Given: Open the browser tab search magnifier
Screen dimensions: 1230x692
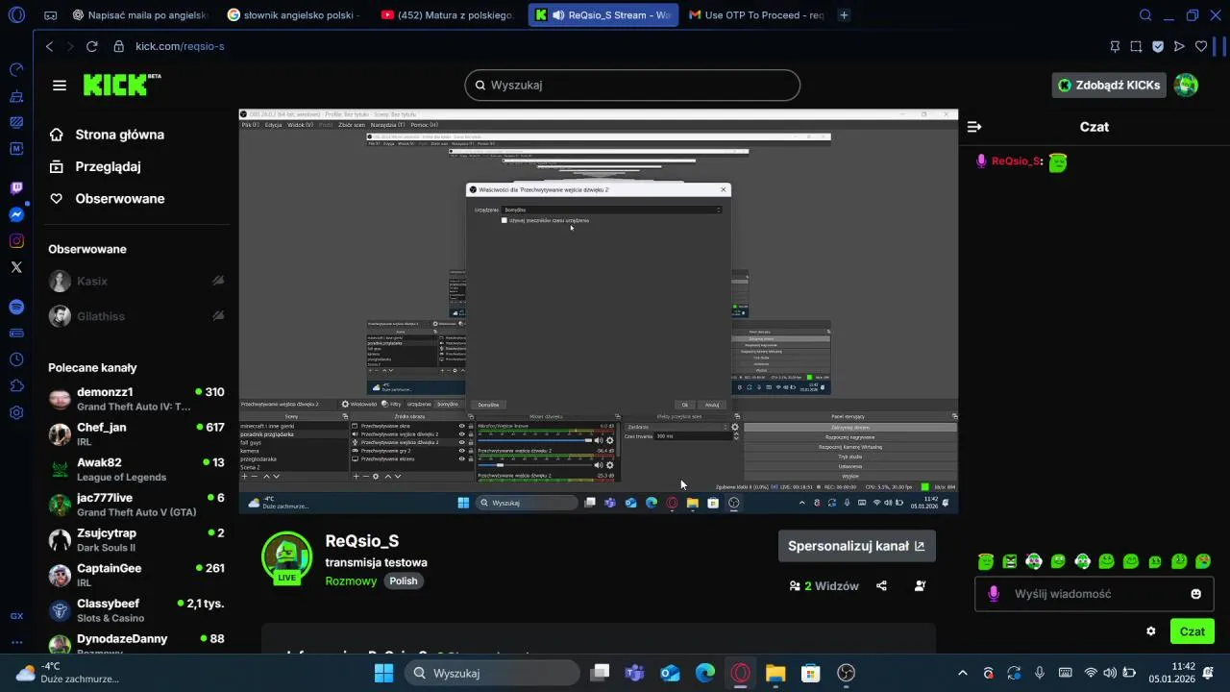Looking at the screenshot, I should click(1145, 15).
